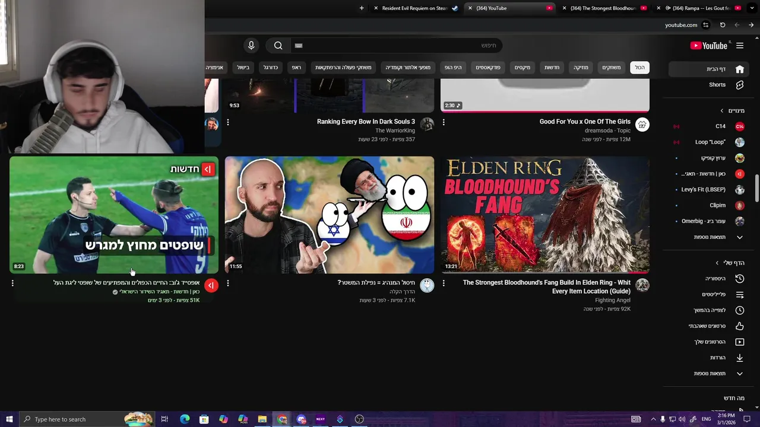Open the Windows notification center icon
Viewport: 760px width, 427px height.
(x=747, y=419)
